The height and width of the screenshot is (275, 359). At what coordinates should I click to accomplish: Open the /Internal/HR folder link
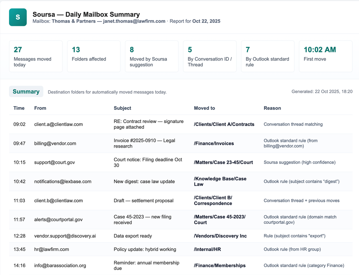[x=207, y=250]
